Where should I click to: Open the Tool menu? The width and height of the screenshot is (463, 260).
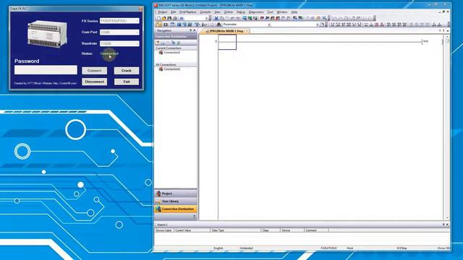[270, 12]
